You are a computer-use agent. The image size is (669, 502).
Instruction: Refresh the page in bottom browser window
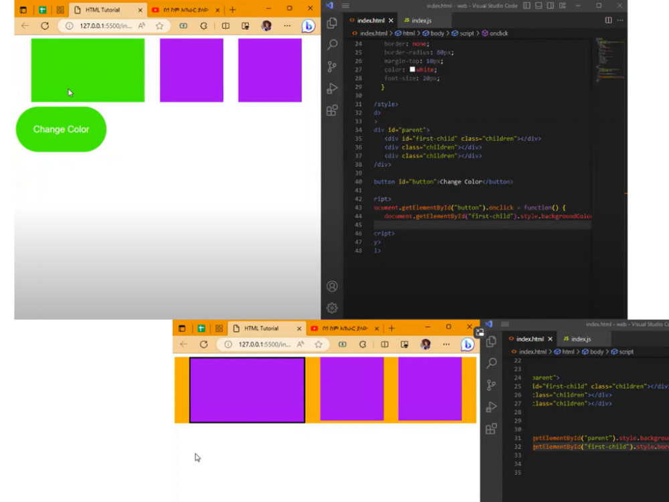click(203, 345)
